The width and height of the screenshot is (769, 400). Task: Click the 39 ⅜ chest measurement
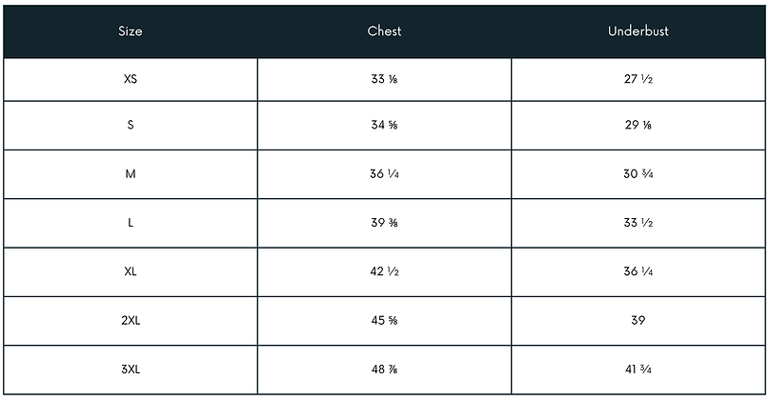click(x=385, y=223)
